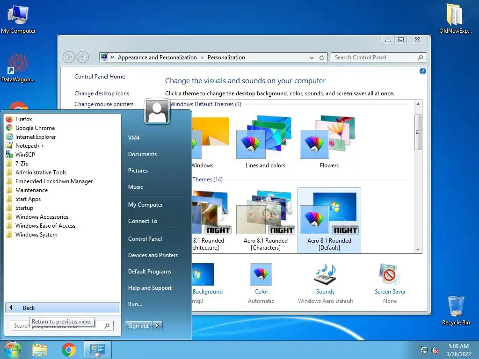
Task: Open Music from the Start menu
Action: [136, 187]
